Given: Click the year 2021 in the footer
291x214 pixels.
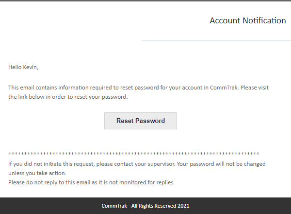Looking at the screenshot, I should click(183, 206).
